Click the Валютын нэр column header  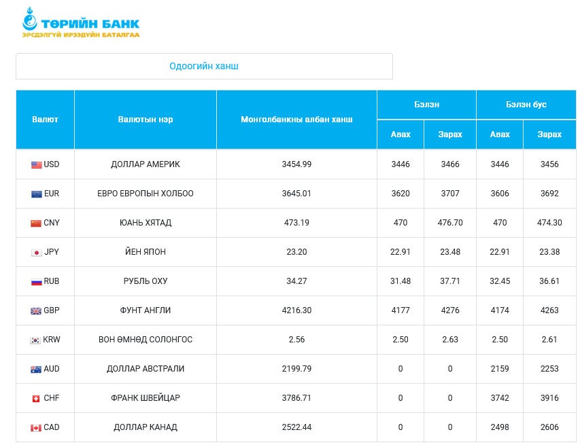point(146,120)
